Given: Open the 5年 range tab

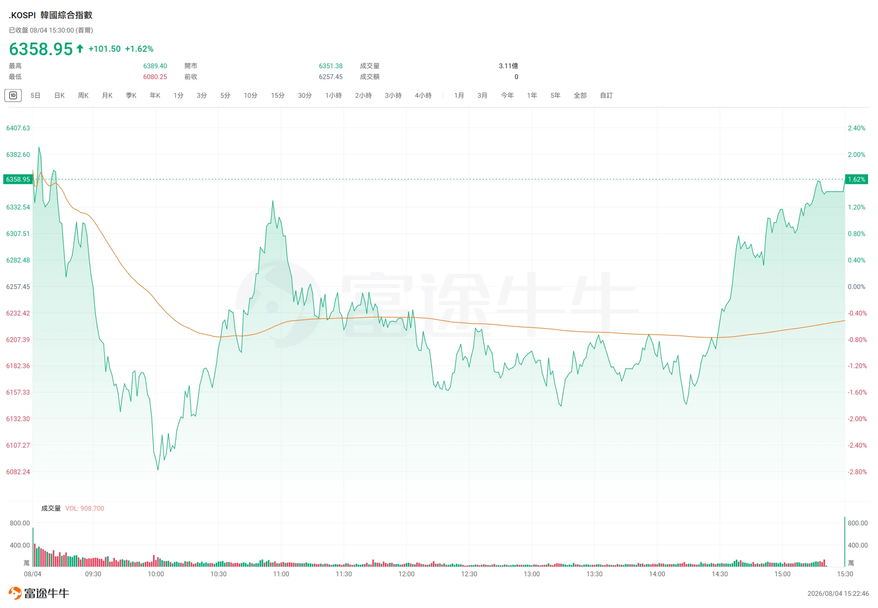Looking at the screenshot, I should [x=556, y=96].
